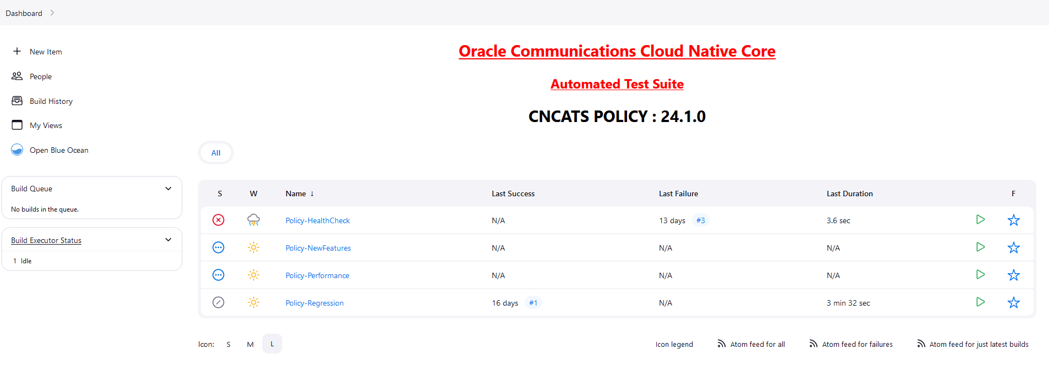Click New Item text link
Image resolution: width=1049 pixels, height=365 pixels.
click(x=46, y=52)
